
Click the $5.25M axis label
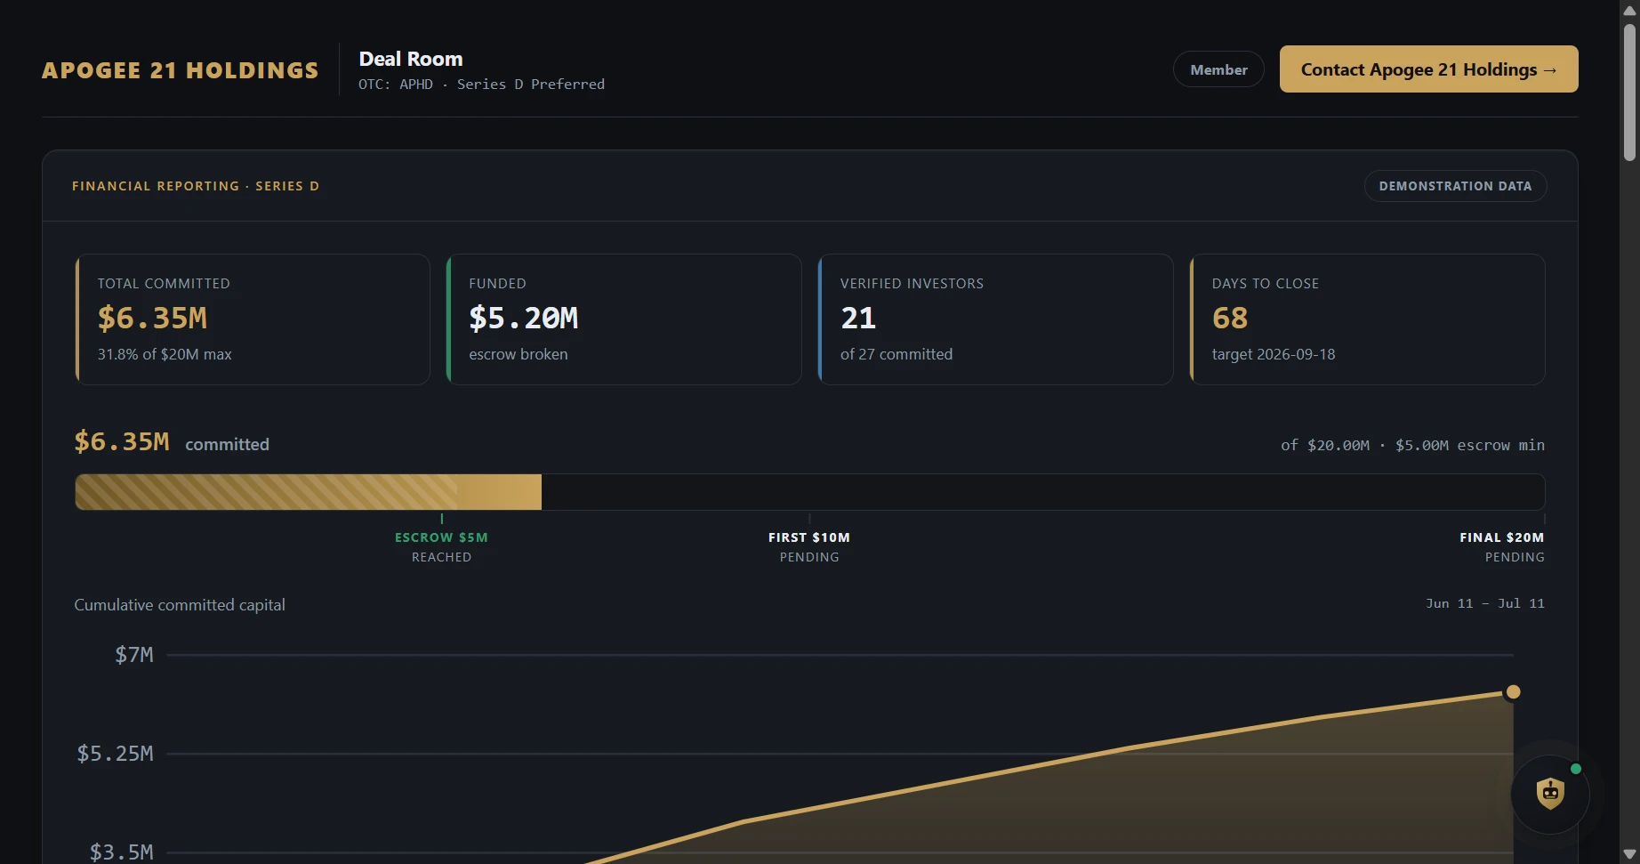point(116,754)
